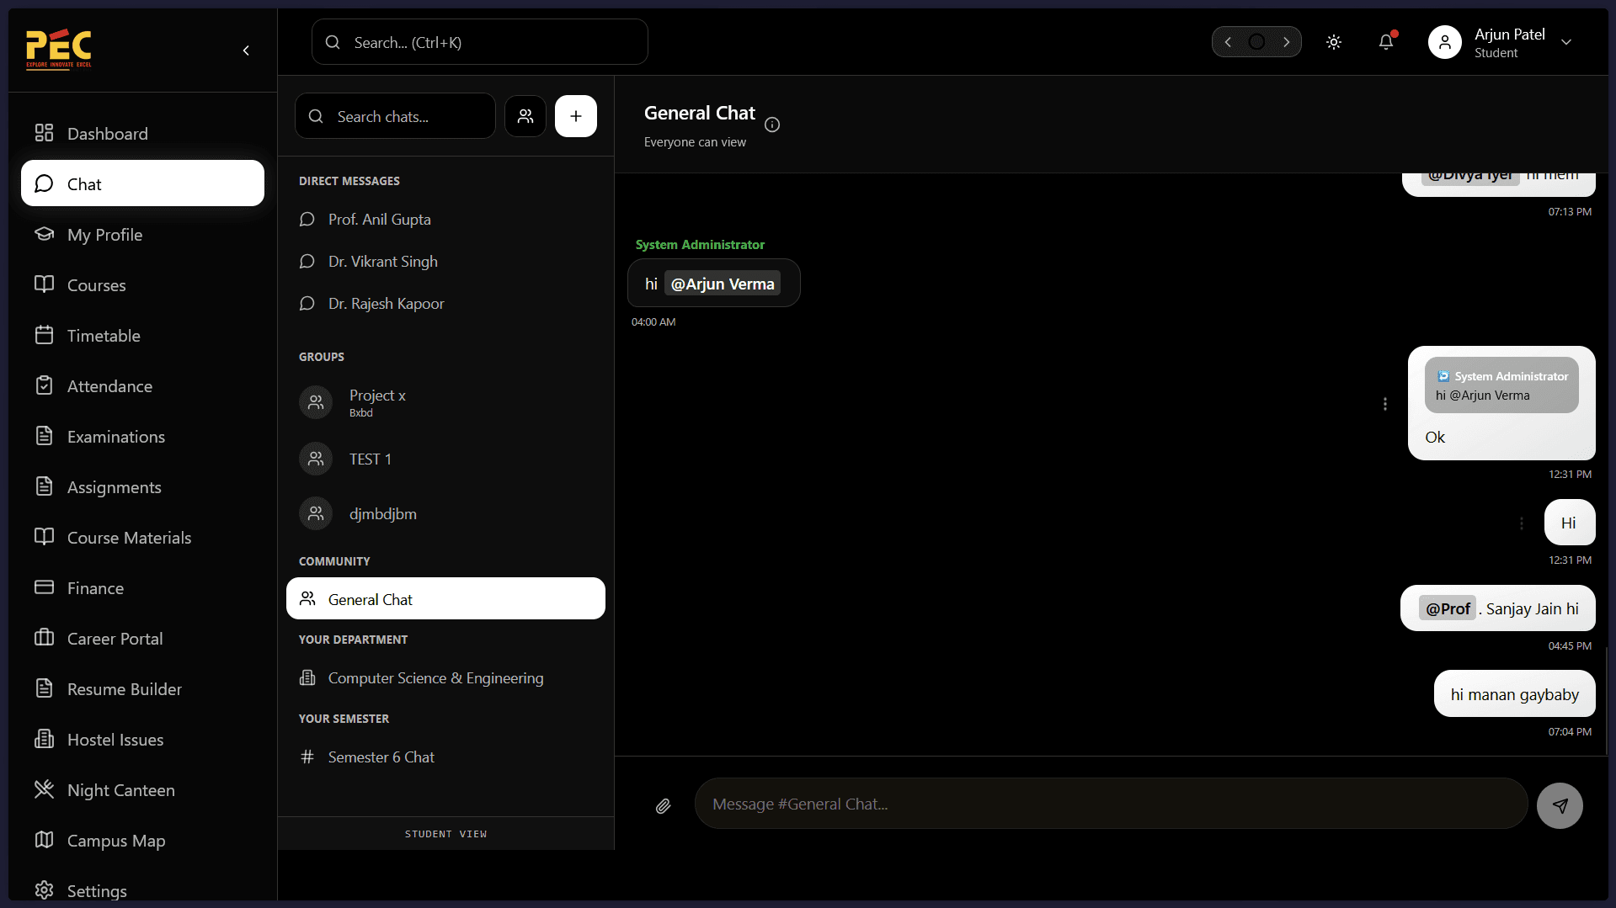Open search with the magnifying glass icon
Viewport: 1616px width, 908px height.
click(333, 41)
